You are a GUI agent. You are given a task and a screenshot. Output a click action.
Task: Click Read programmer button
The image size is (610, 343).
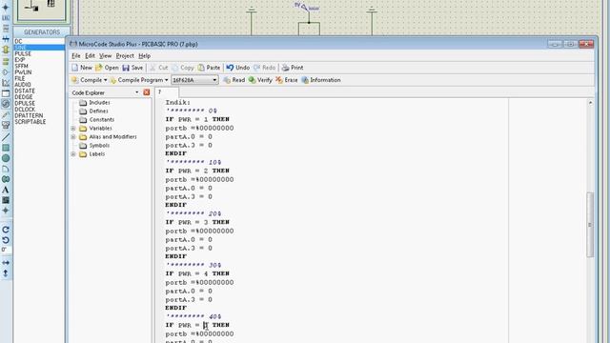pos(234,80)
